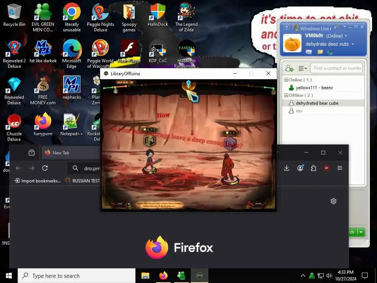Select contact dehydrated bear cube
The width and height of the screenshot is (377, 283).
click(x=323, y=103)
